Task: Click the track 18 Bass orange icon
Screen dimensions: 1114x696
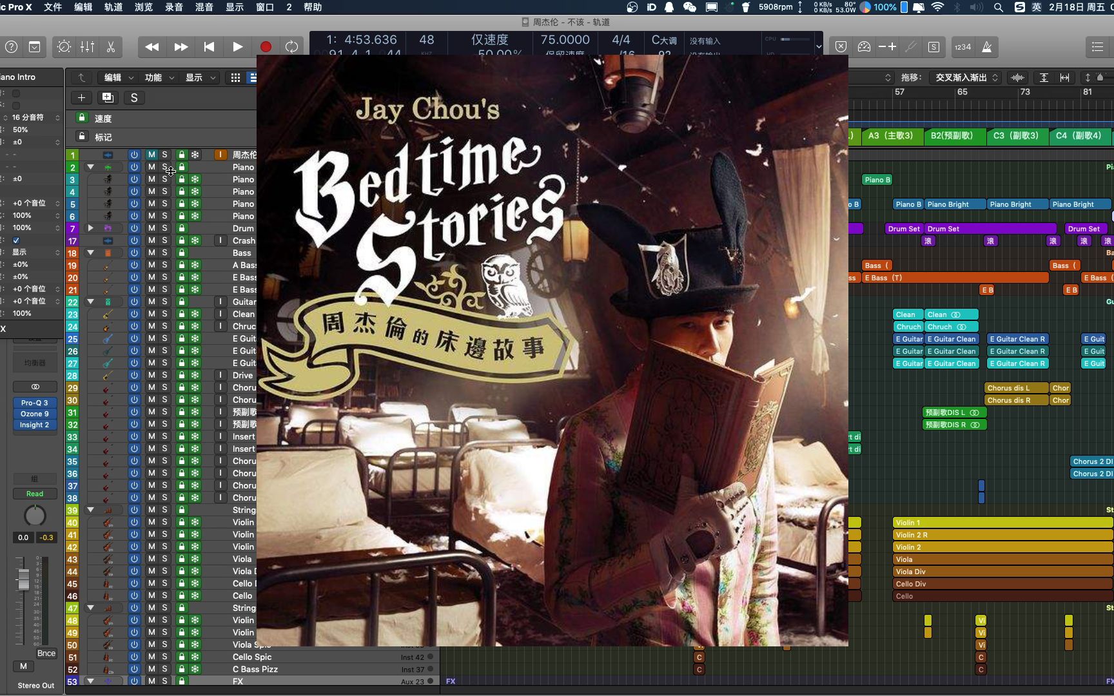Action: pos(108,253)
